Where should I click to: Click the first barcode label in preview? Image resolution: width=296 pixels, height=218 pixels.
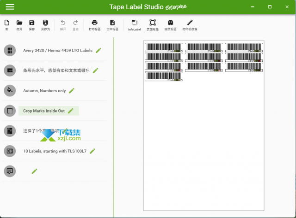point(163,47)
